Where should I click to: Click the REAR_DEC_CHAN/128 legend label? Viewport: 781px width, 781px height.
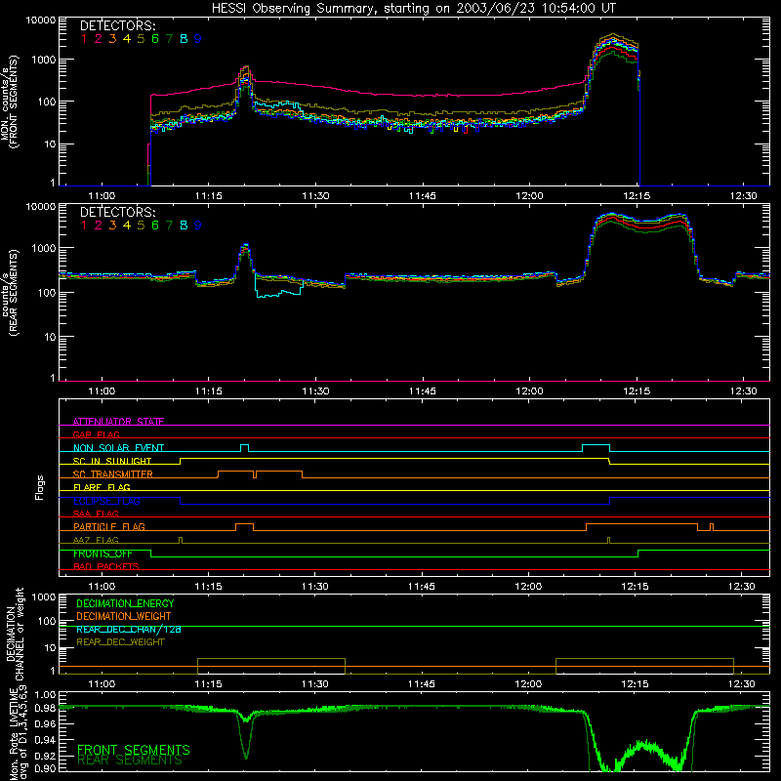pyautogui.click(x=129, y=629)
